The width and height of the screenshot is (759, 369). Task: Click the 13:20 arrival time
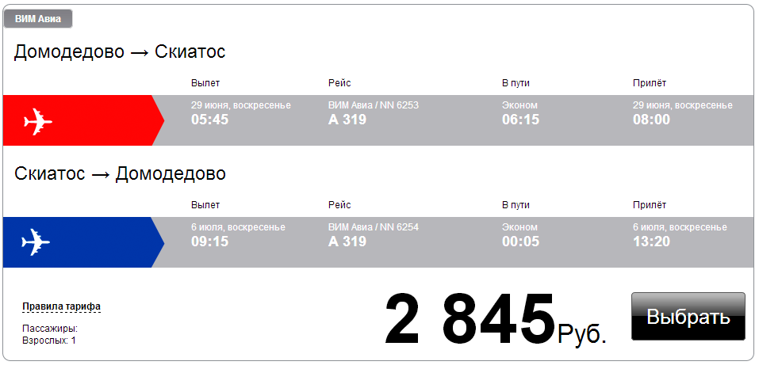pyautogui.click(x=651, y=242)
